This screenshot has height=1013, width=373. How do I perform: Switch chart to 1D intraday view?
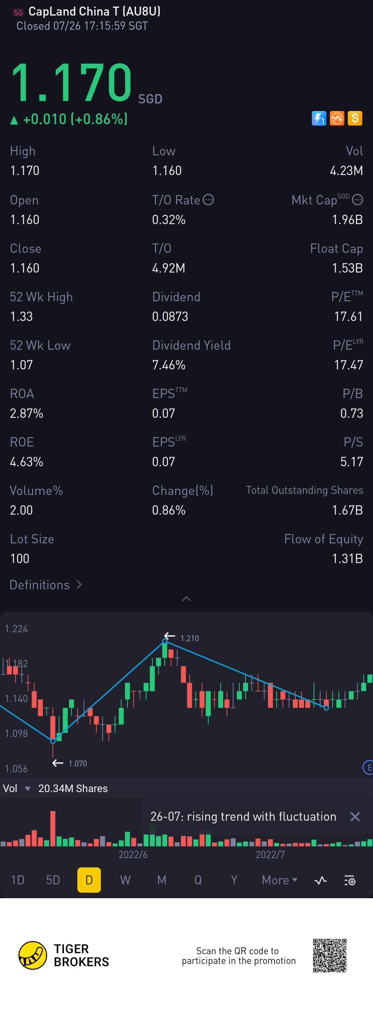coord(18,880)
